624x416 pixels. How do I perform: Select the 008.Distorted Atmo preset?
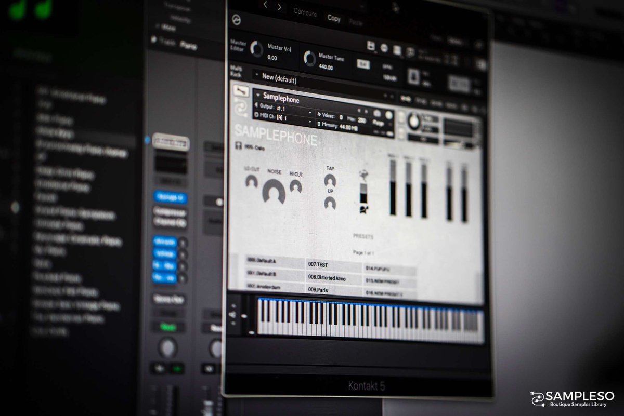click(334, 278)
